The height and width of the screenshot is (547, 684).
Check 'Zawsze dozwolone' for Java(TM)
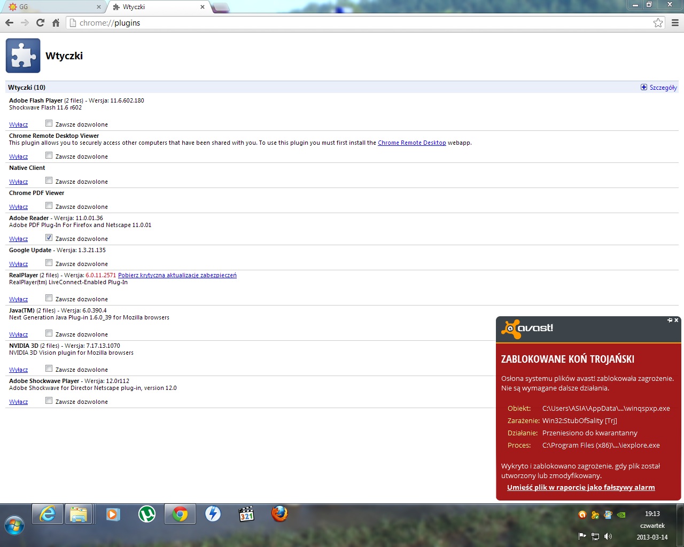point(49,333)
